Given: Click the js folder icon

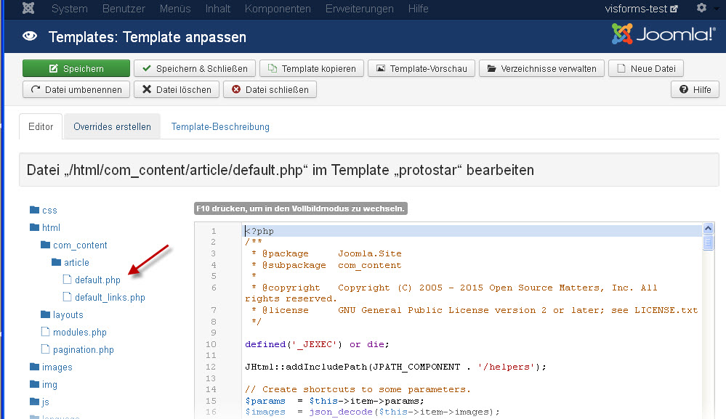Looking at the screenshot, I should click(34, 402).
